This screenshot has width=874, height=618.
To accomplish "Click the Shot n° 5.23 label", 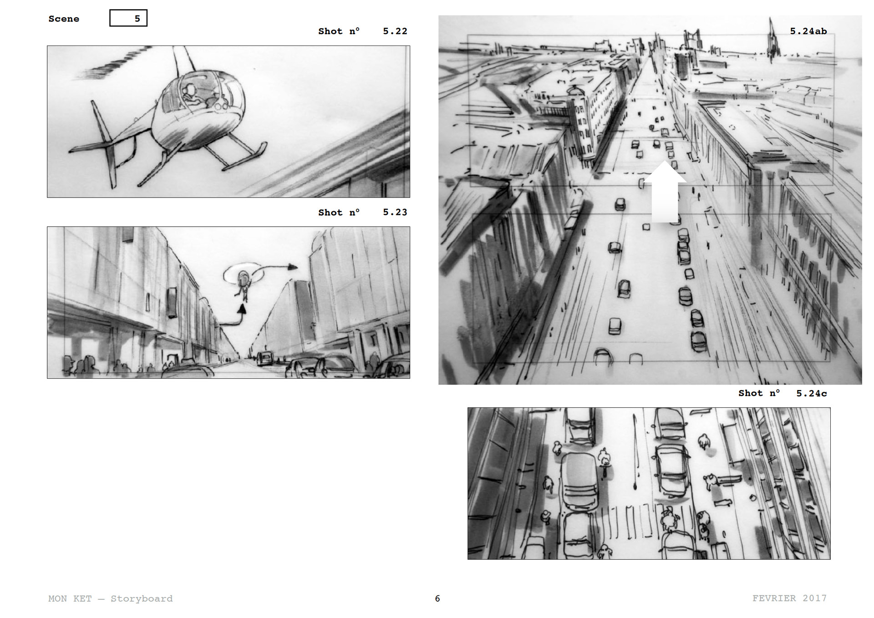I will 362,212.
